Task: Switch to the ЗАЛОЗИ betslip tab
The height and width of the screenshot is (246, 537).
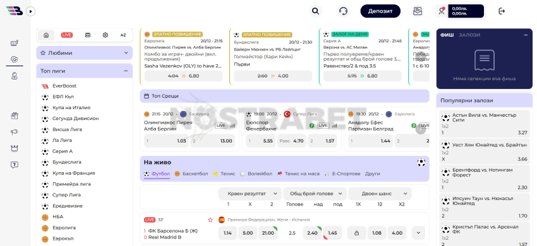Action: pyautogui.click(x=469, y=35)
